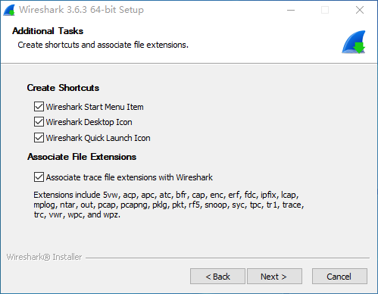Return to previous page with Back button
The width and height of the screenshot is (378, 294).
click(217, 277)
